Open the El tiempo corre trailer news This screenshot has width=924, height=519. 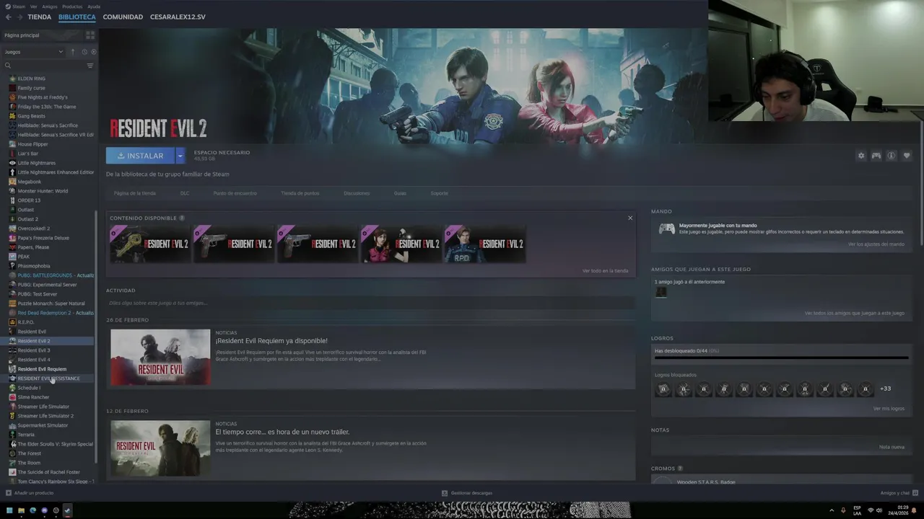point(282,432)
